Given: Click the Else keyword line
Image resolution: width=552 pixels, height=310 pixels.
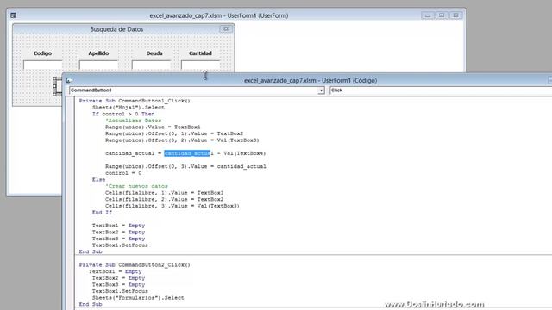Looking at the screenshot, I should [x=98, y=180].
